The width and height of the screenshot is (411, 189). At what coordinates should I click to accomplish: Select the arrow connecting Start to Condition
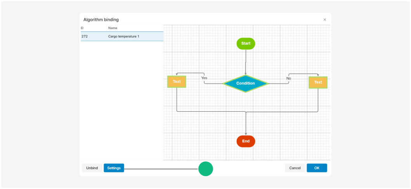pos(246,62)
